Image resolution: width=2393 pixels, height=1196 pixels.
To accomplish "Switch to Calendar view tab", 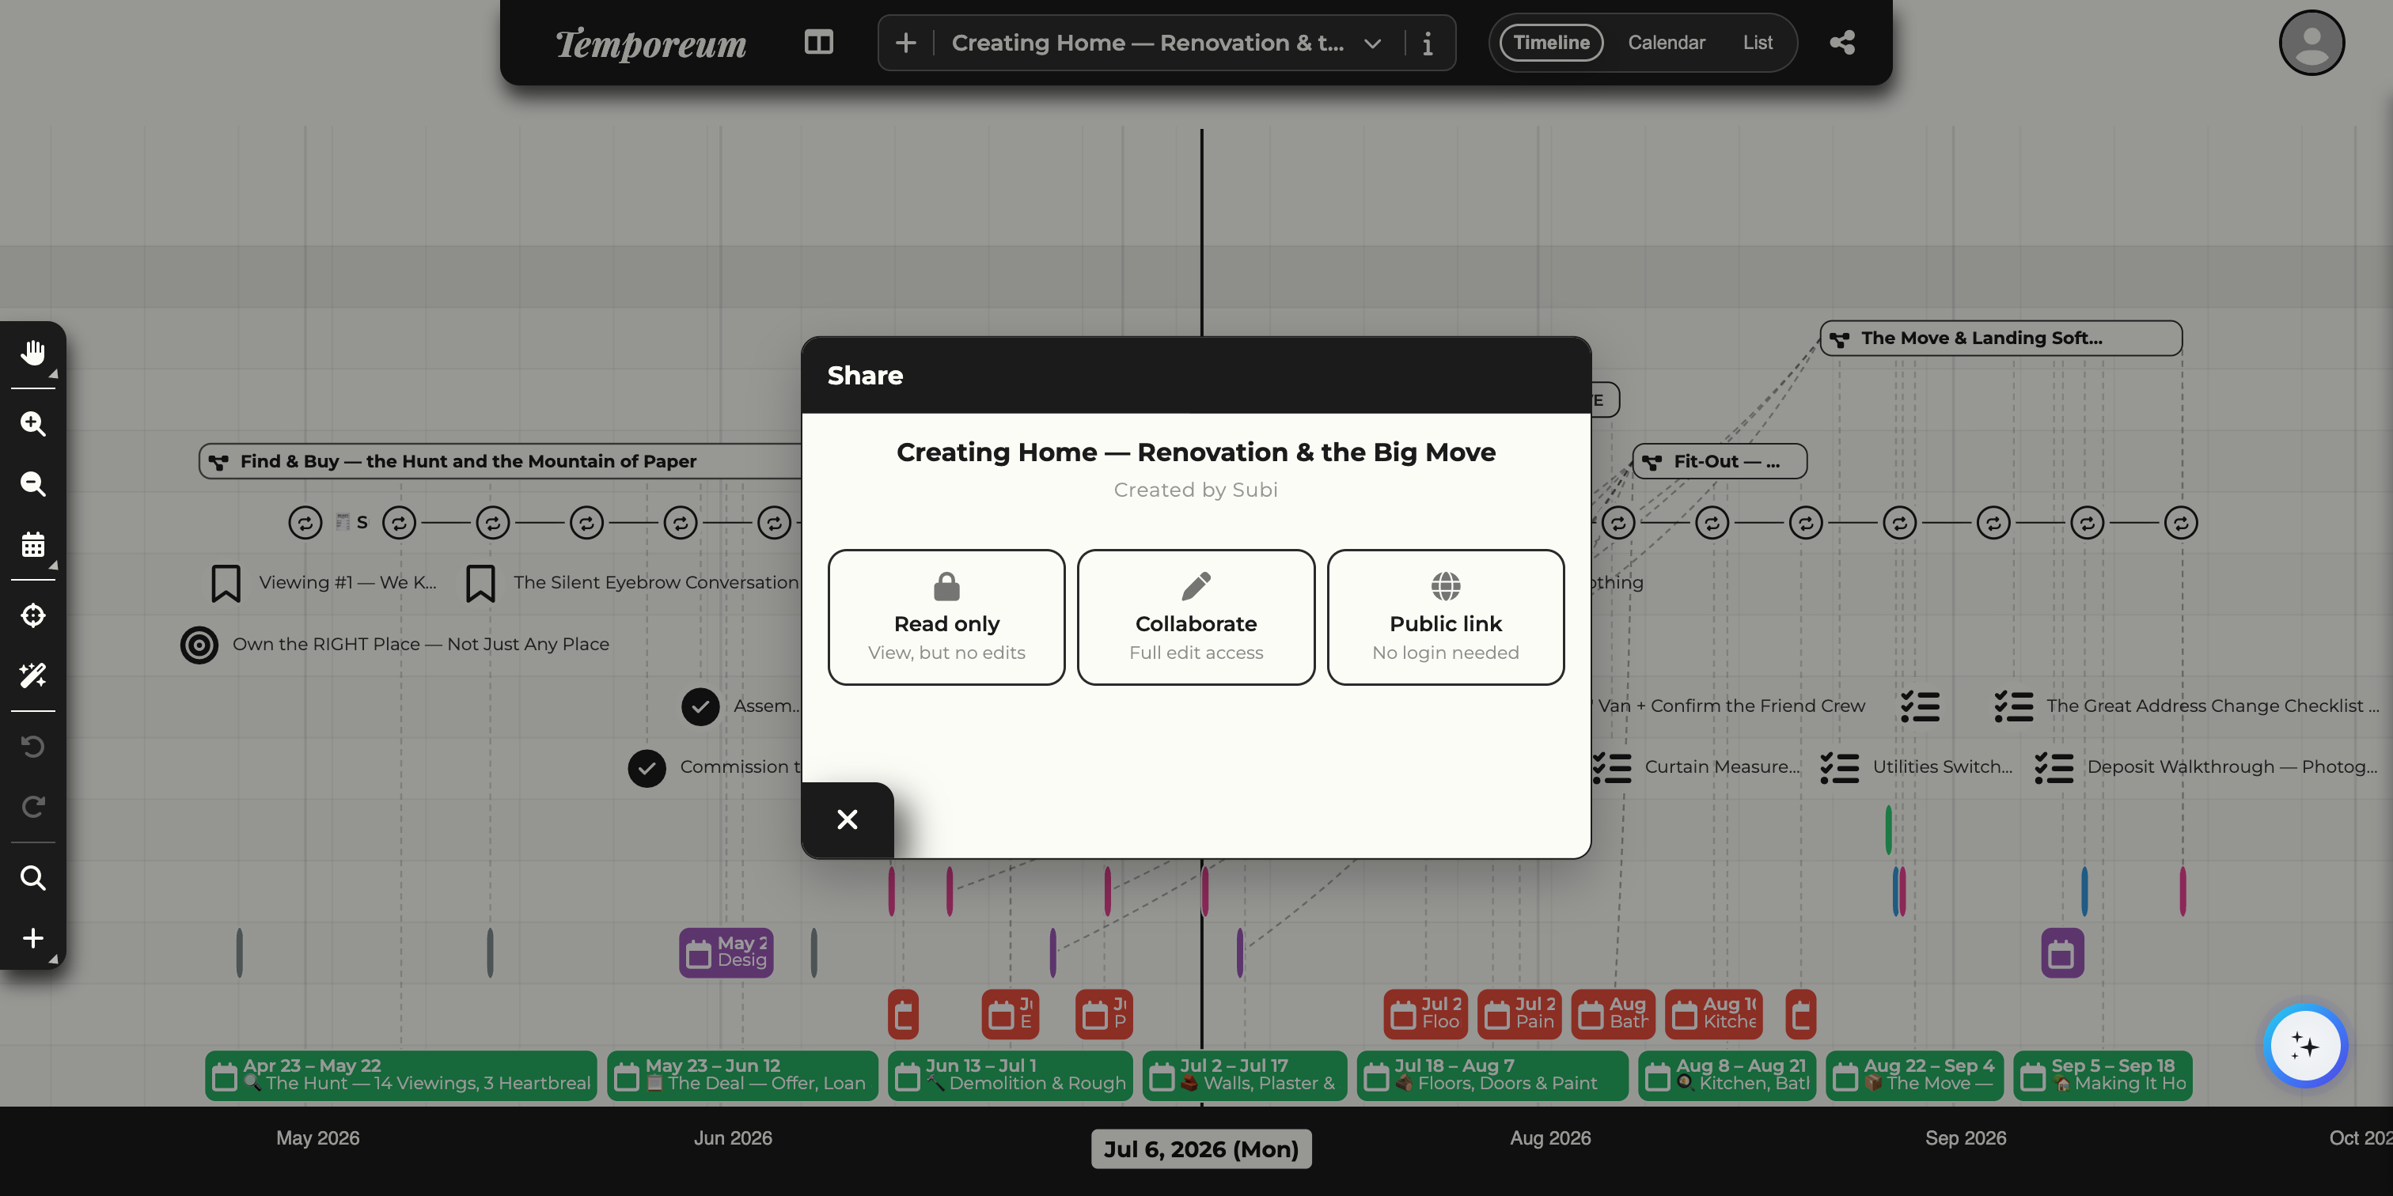I will coord(1667,43).
